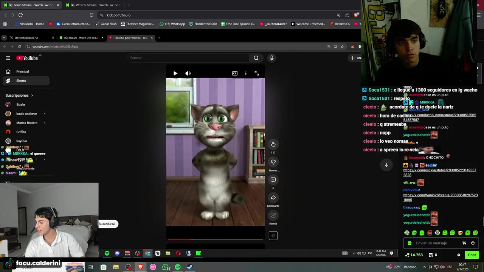
Task: Start YouTube voice search microphone
Action: click(x=271, y=58)
